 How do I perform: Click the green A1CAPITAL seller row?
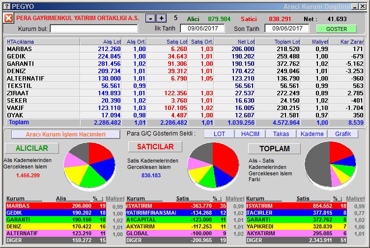pyautogui.click(x=176, y=220)
